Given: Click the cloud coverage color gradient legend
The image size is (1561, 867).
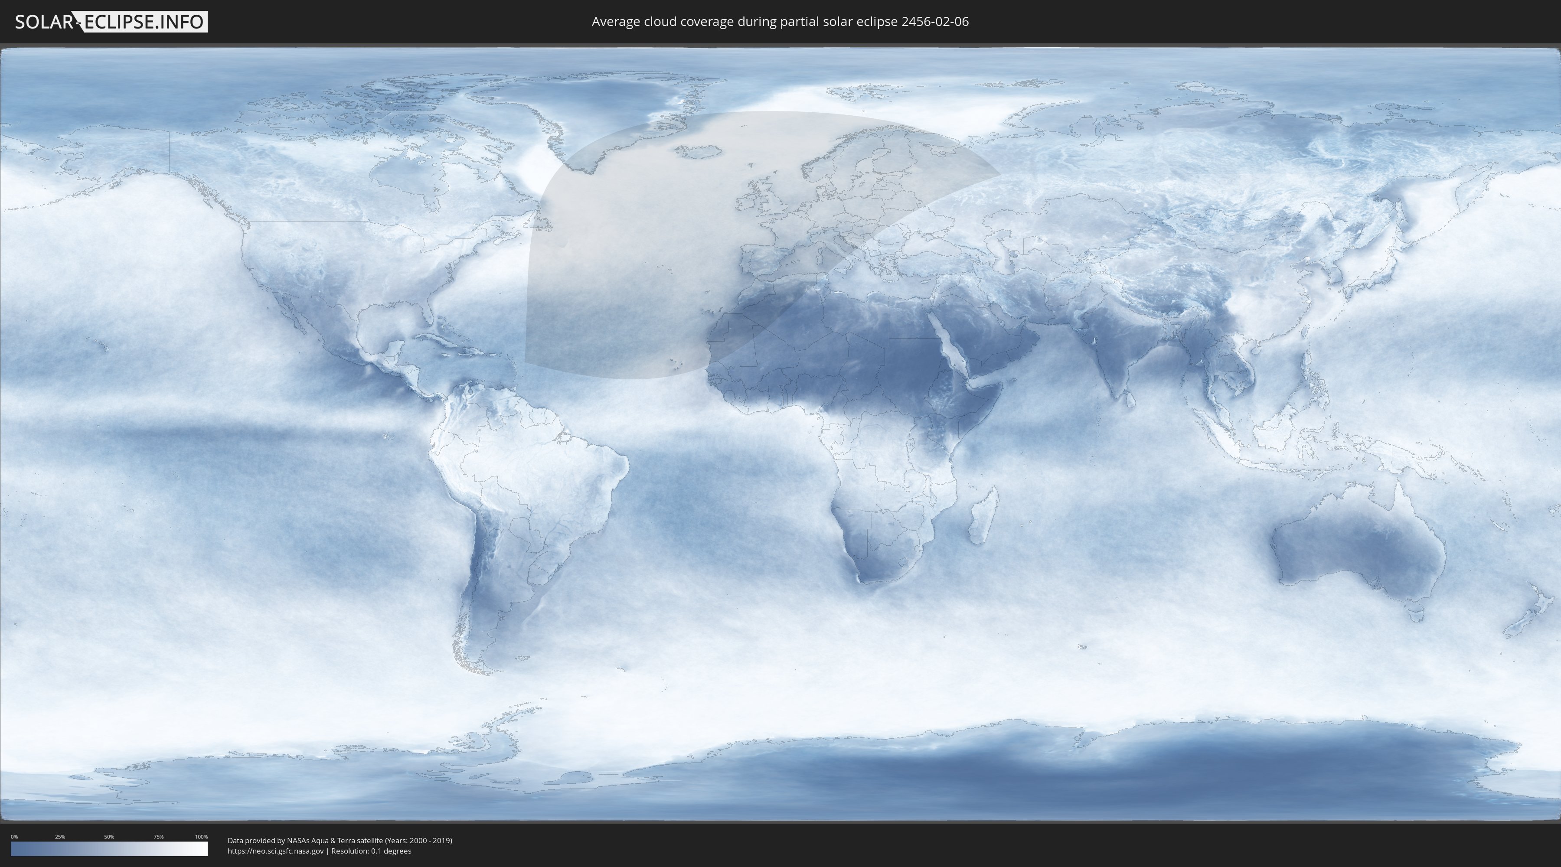Looking at the screenshot, I should pyautogui.click(x=109, y=849).
